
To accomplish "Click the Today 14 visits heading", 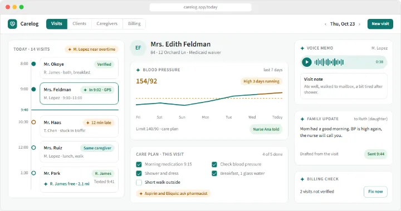I will click(32, 49).
